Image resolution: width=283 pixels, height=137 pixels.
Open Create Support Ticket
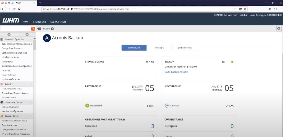click(x=11, y=89)
